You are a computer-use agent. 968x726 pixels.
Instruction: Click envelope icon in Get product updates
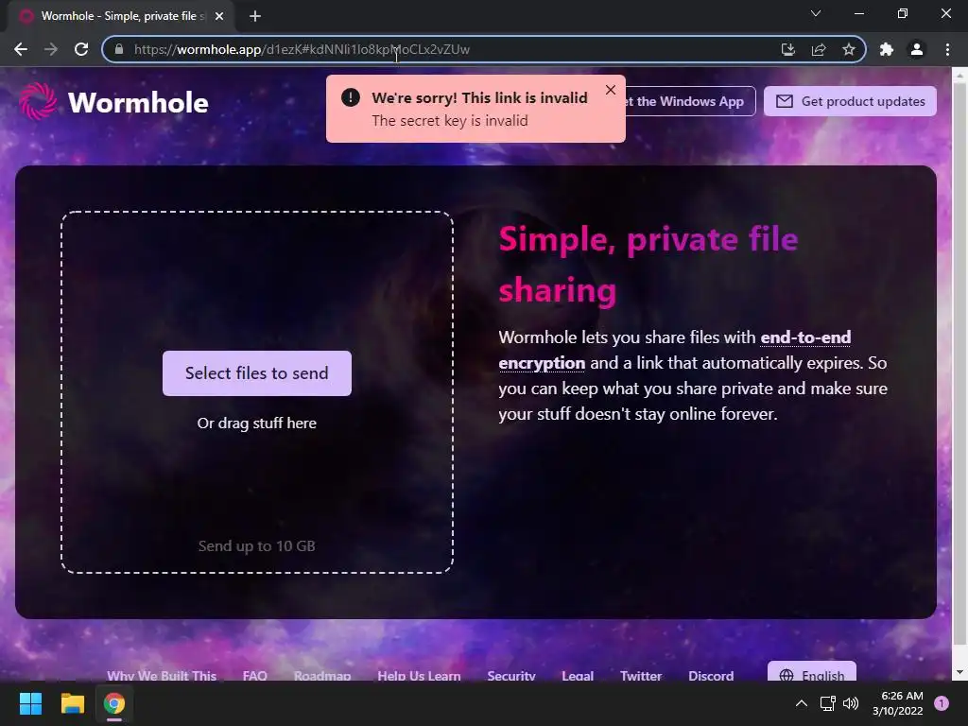[784, 101]
